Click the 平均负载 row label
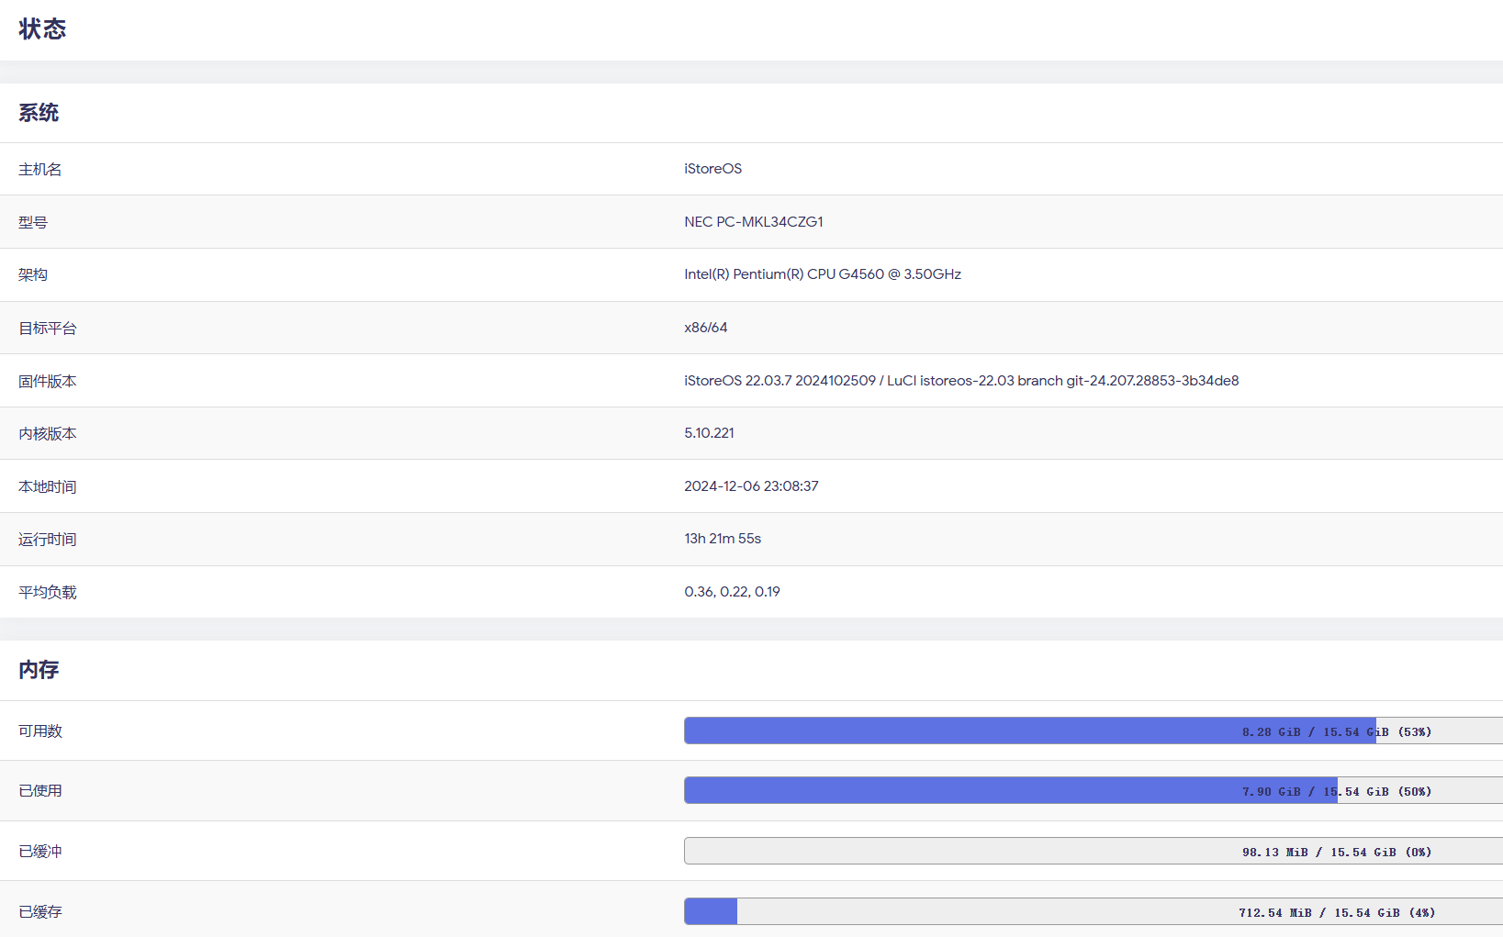 tap(48, 592)
